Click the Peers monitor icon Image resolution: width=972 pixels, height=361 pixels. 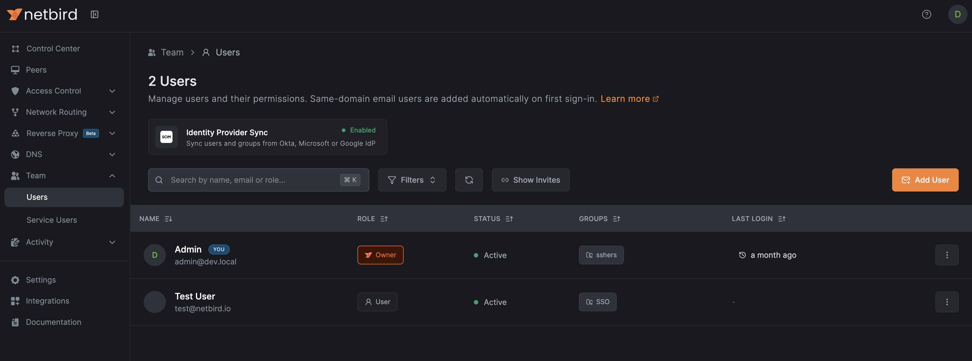pyautogui.click(x=15, y=70)
